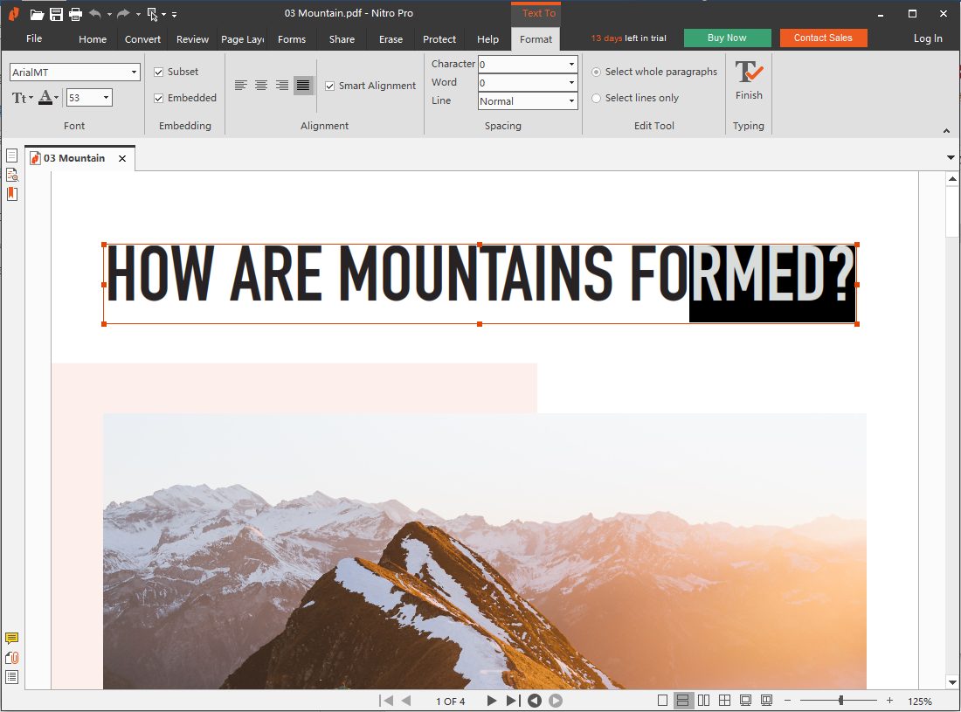961x712 pixels.
Task: Uncheck the Subset embedding checkbox
Action: (x=159, y=72)
